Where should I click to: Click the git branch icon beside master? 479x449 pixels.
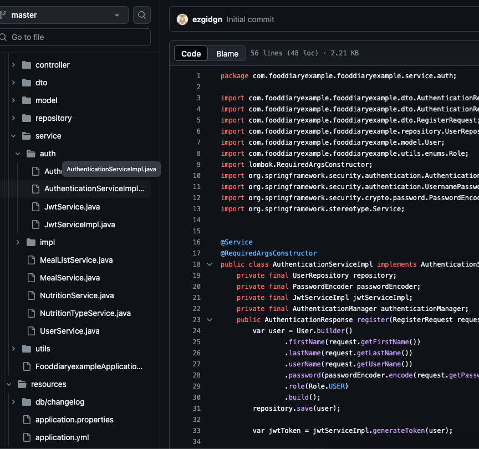[3, 14]
